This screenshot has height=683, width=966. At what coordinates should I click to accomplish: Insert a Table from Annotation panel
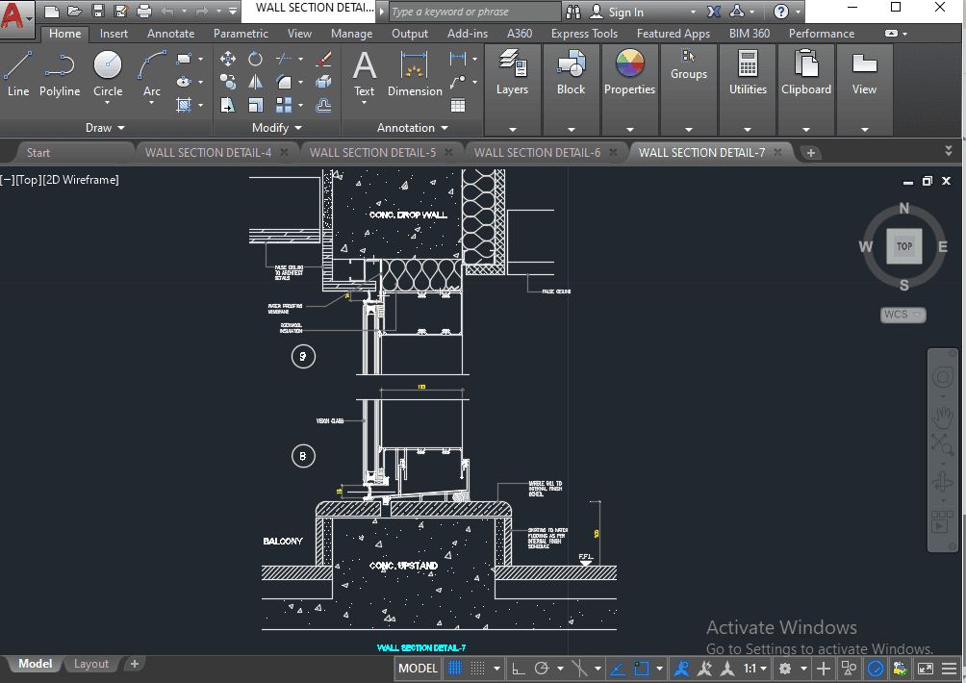click(x=458, y=105)
